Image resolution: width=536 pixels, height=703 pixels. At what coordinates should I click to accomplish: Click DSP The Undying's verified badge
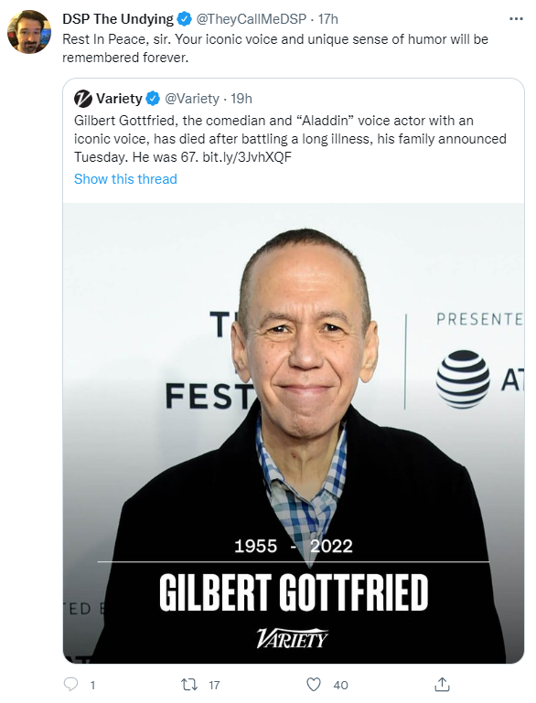coord(185,19)
